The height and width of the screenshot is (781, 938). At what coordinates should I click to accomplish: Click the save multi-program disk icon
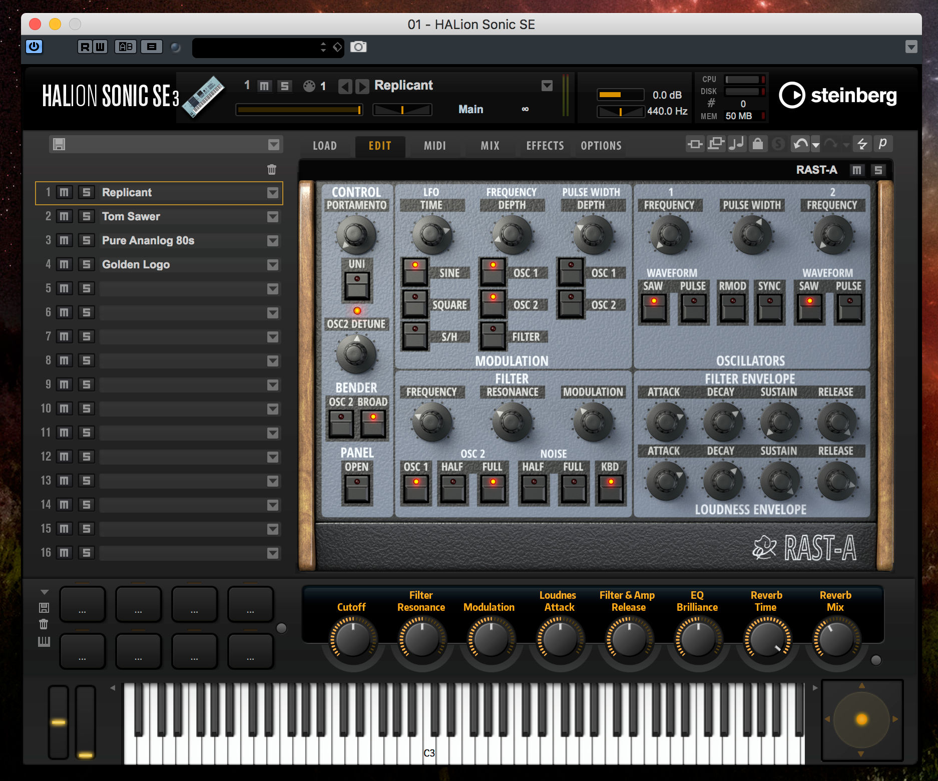59,145
